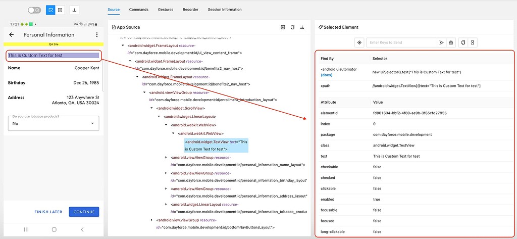Expand the personal_information_address_layout node
Screen dimensions: 517x239
pos(166,189)
